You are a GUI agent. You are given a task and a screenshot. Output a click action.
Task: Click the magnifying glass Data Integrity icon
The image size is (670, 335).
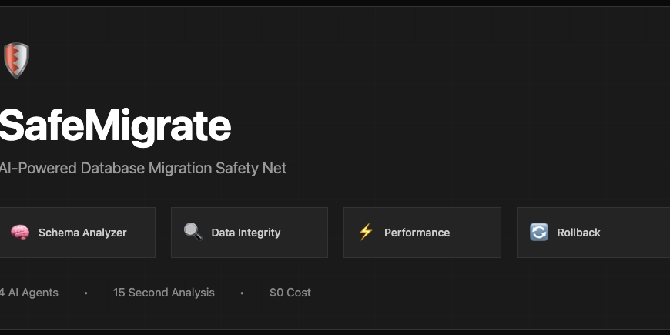pyautogui.click(x=193, y=232)
